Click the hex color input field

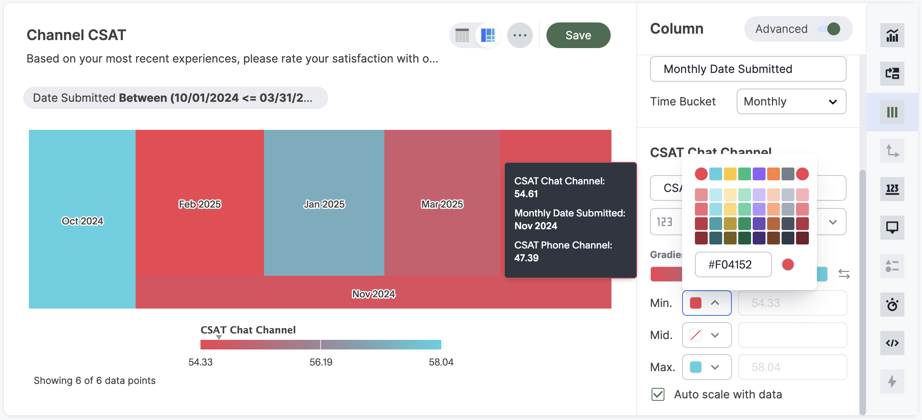tap(733, 265)
